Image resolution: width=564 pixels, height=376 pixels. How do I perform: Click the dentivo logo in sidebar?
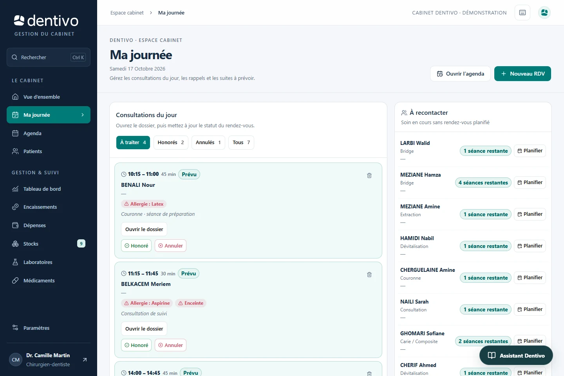click(x=46, y=20)
